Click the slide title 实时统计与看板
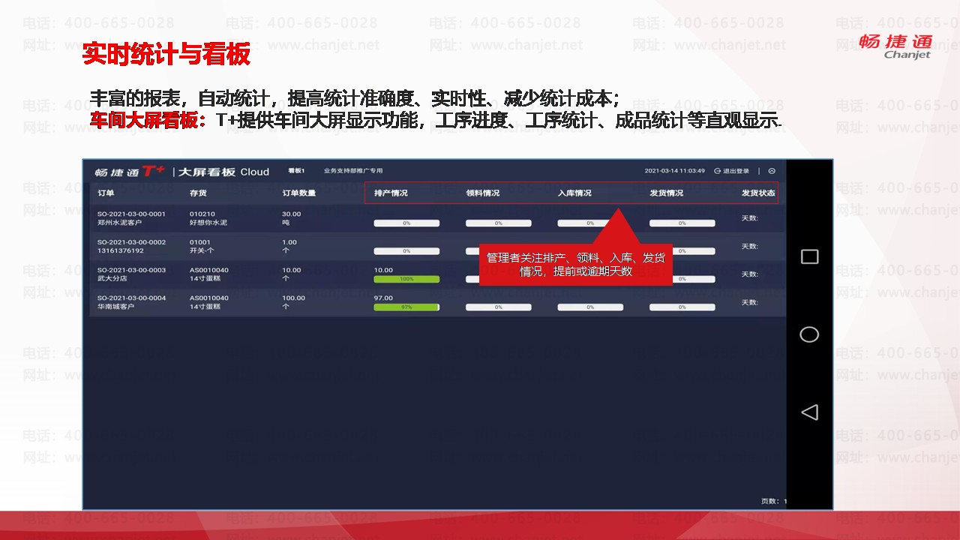 (x=166, y=54)
